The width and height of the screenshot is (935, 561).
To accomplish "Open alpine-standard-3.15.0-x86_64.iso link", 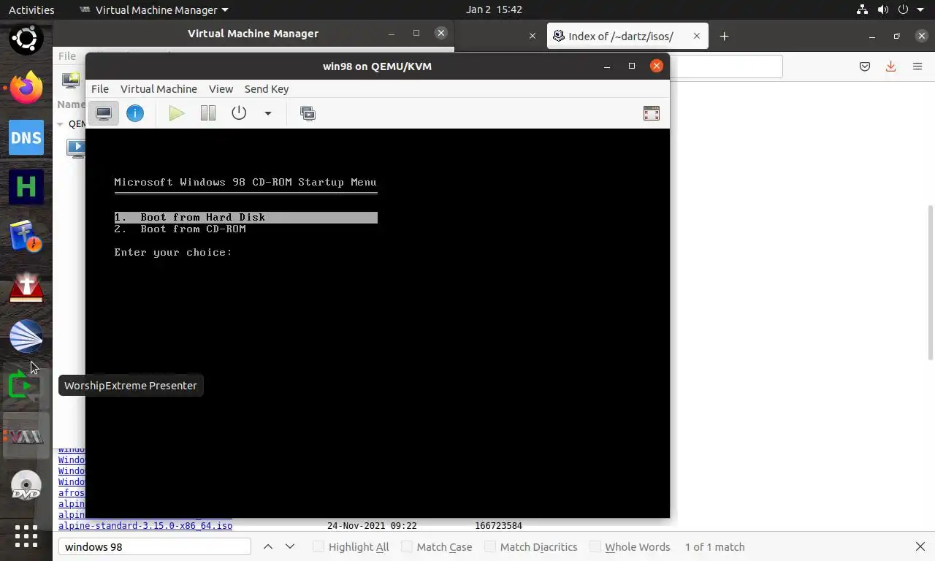I will [x=145, y=525].
